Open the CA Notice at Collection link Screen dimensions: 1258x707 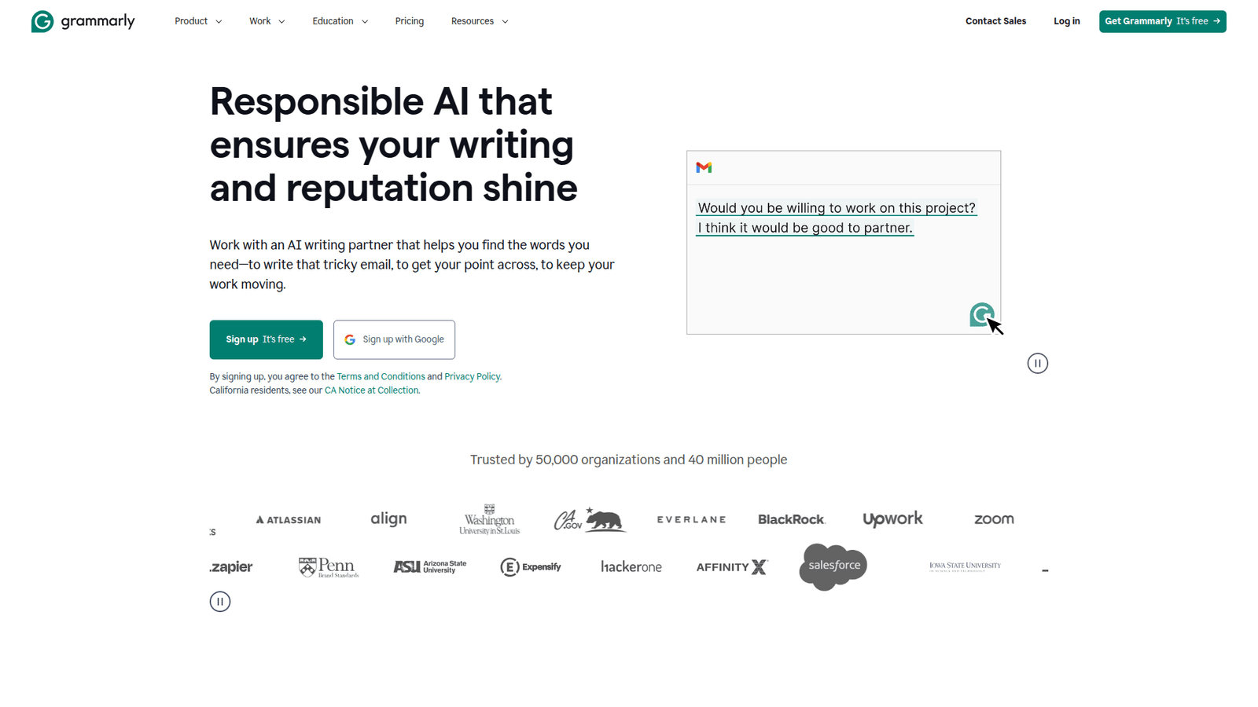371,390
